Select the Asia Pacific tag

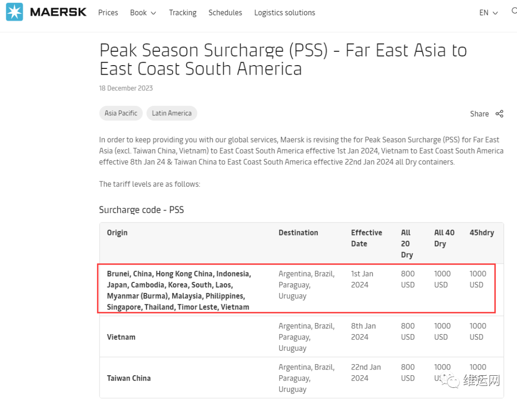(121, 113)
